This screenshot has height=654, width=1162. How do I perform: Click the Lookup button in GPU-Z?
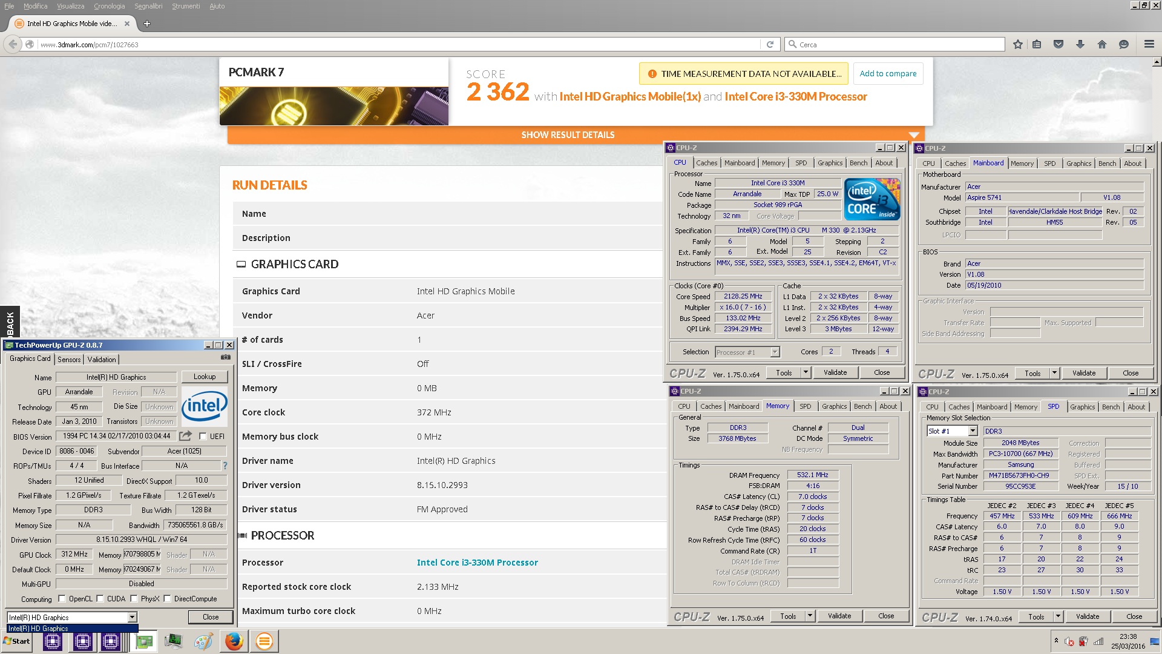[x=205, y=377]
